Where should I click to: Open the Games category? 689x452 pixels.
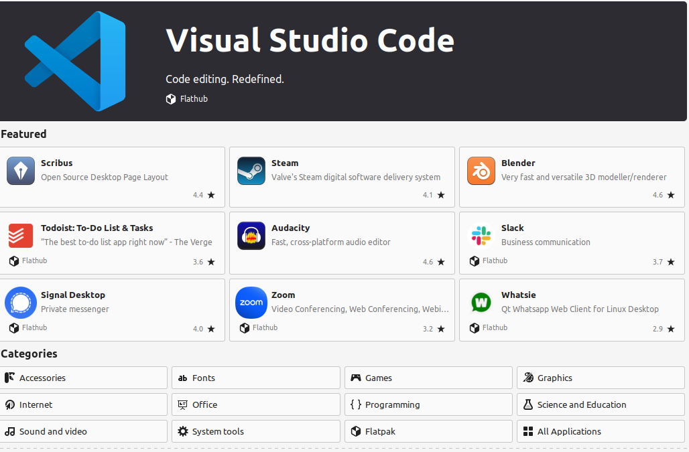pos(428,378)
